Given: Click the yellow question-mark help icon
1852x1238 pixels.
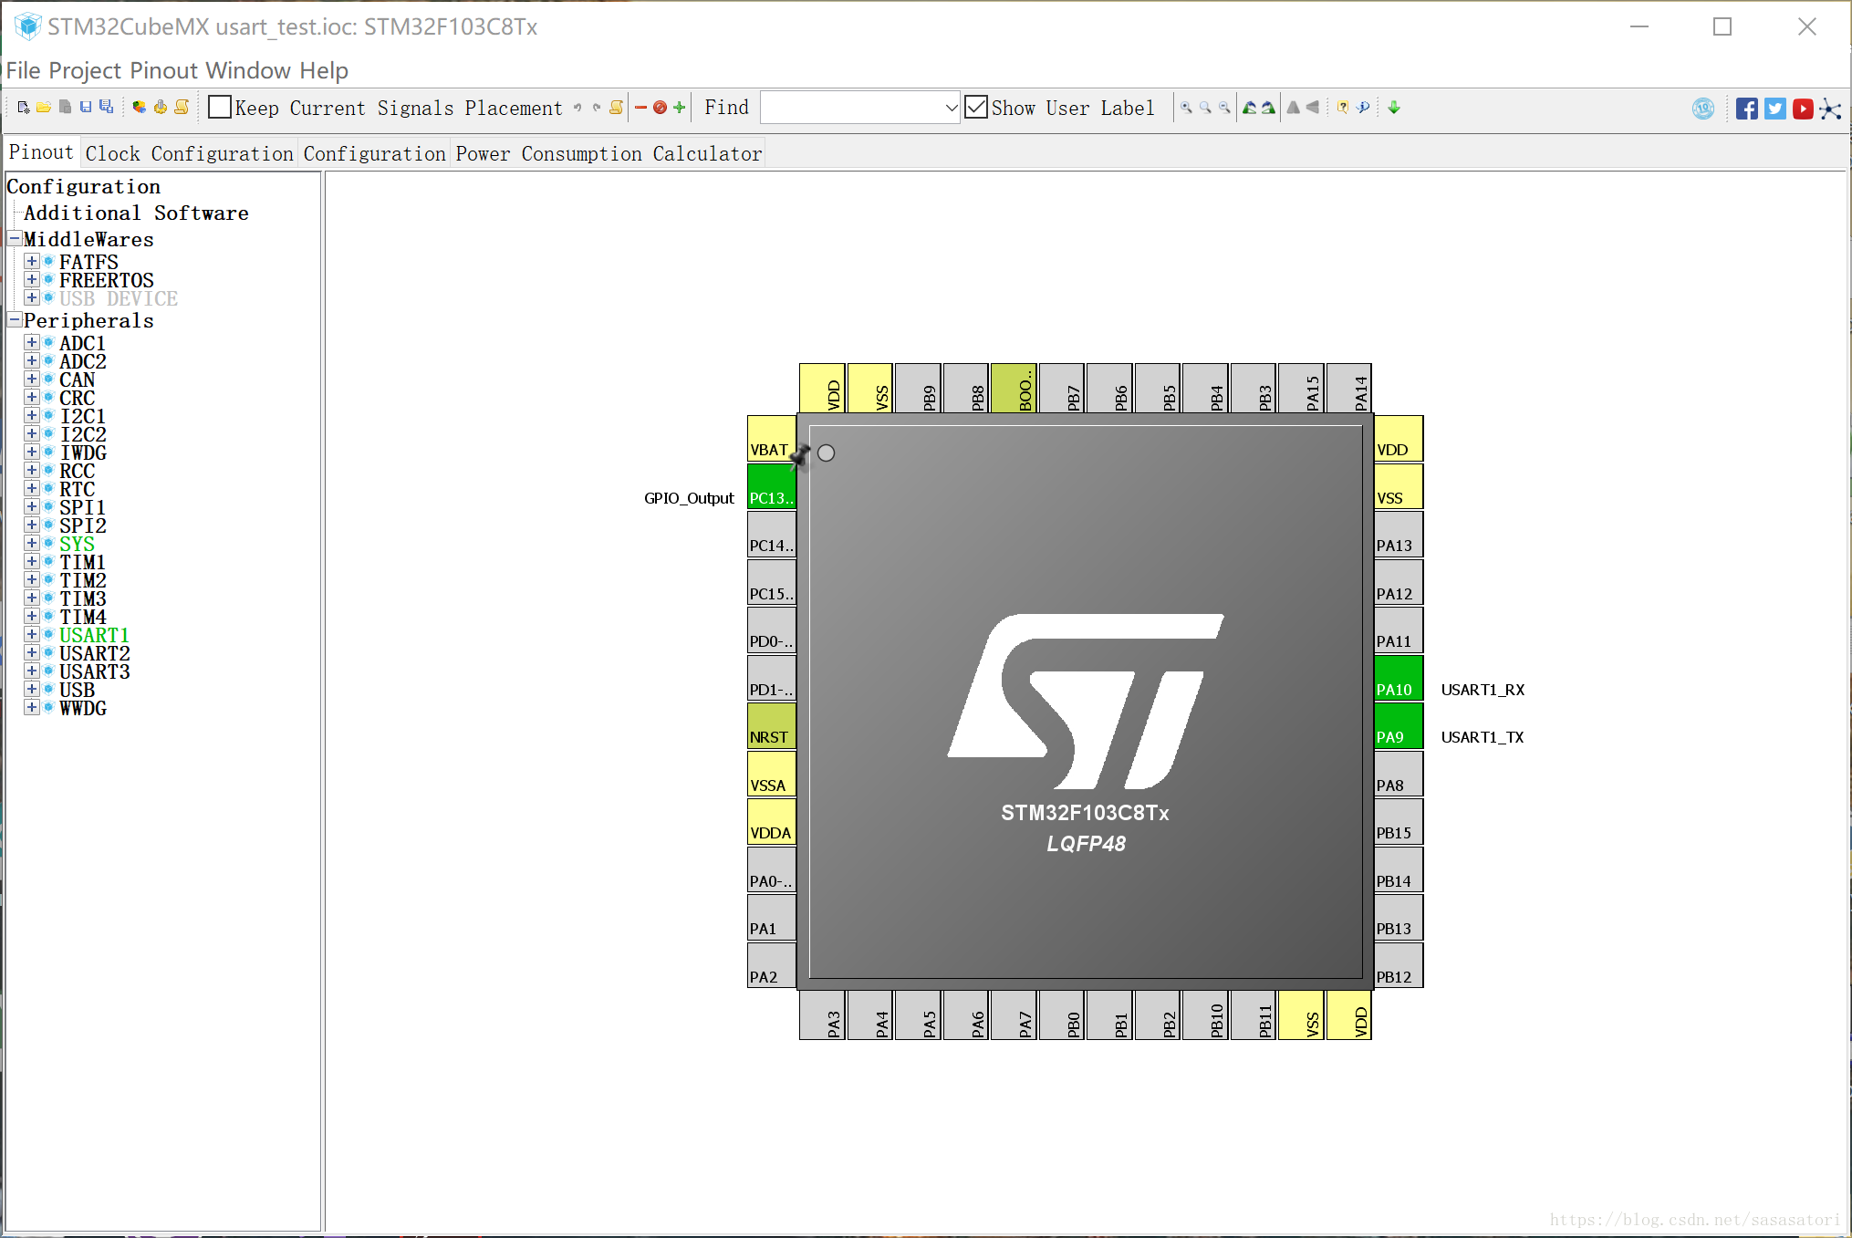Looking at the screenshot, I should (x=1343, y=108).
